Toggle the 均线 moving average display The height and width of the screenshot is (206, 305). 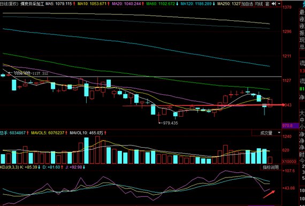pos(259,4)
